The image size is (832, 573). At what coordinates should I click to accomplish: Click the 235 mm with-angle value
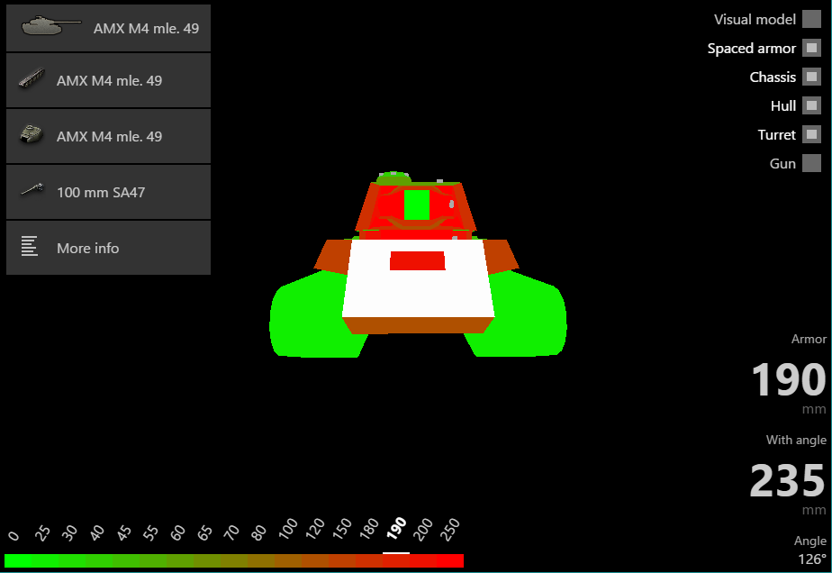pos(787,480)
